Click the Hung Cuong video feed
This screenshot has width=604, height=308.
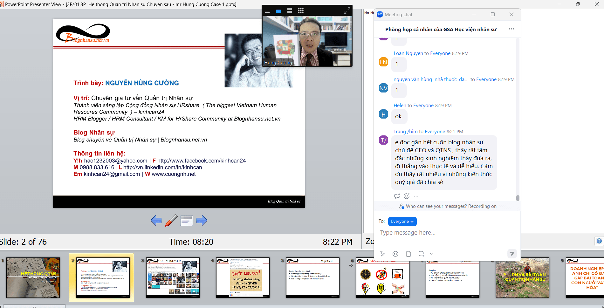click(x=307, y=41)
